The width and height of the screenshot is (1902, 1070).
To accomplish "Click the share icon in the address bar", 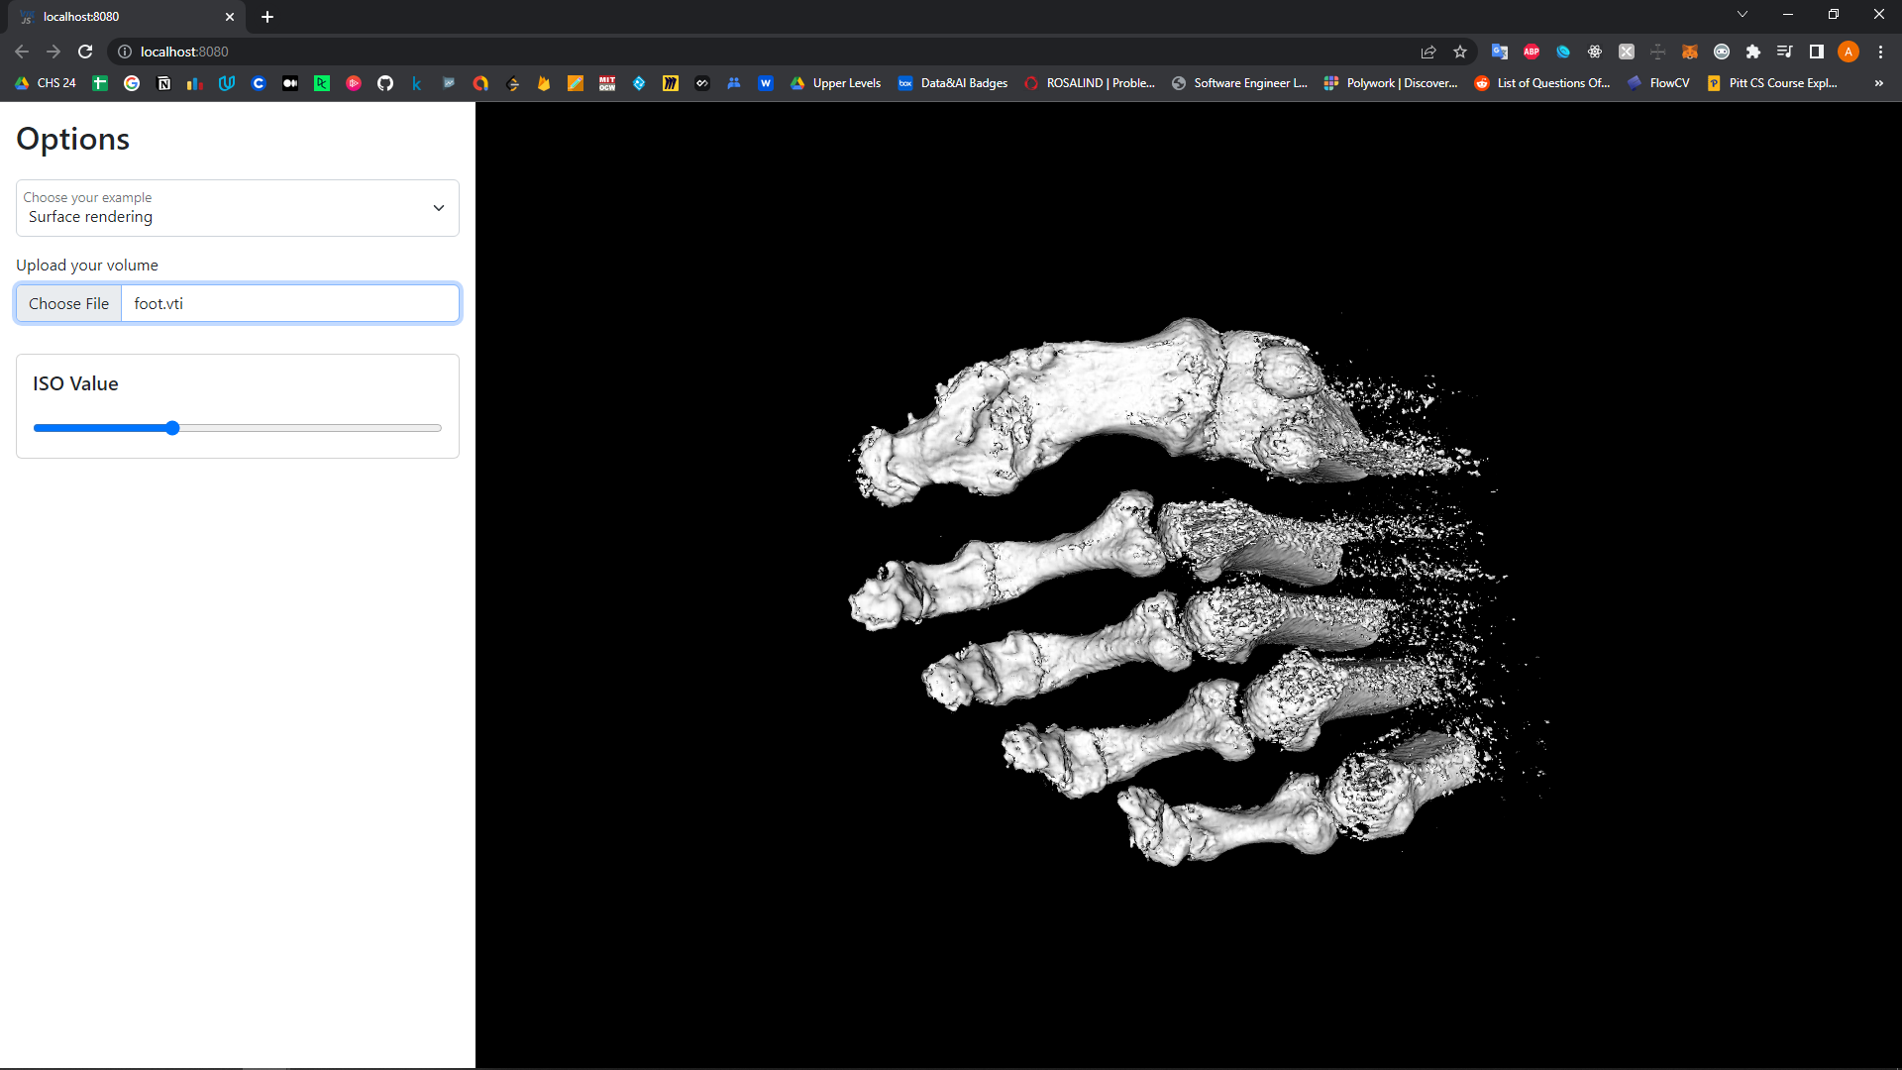I will point(1429,52).
